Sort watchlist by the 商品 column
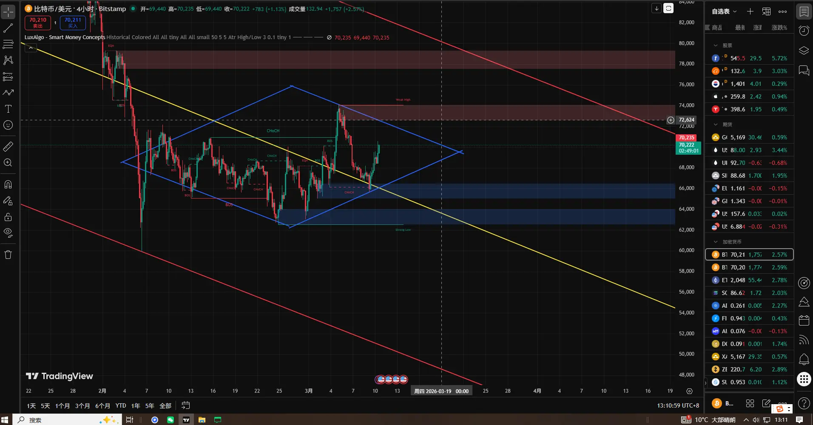The height and width of the screenshot is (425, 813). 717,28
